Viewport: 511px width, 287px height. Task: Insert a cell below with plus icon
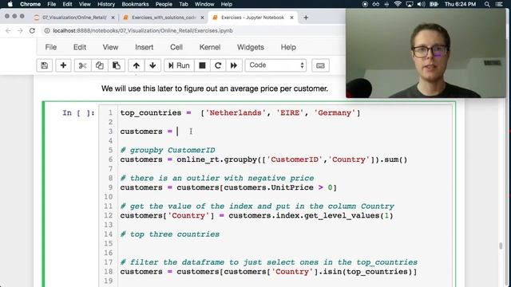tap(63, 65)
